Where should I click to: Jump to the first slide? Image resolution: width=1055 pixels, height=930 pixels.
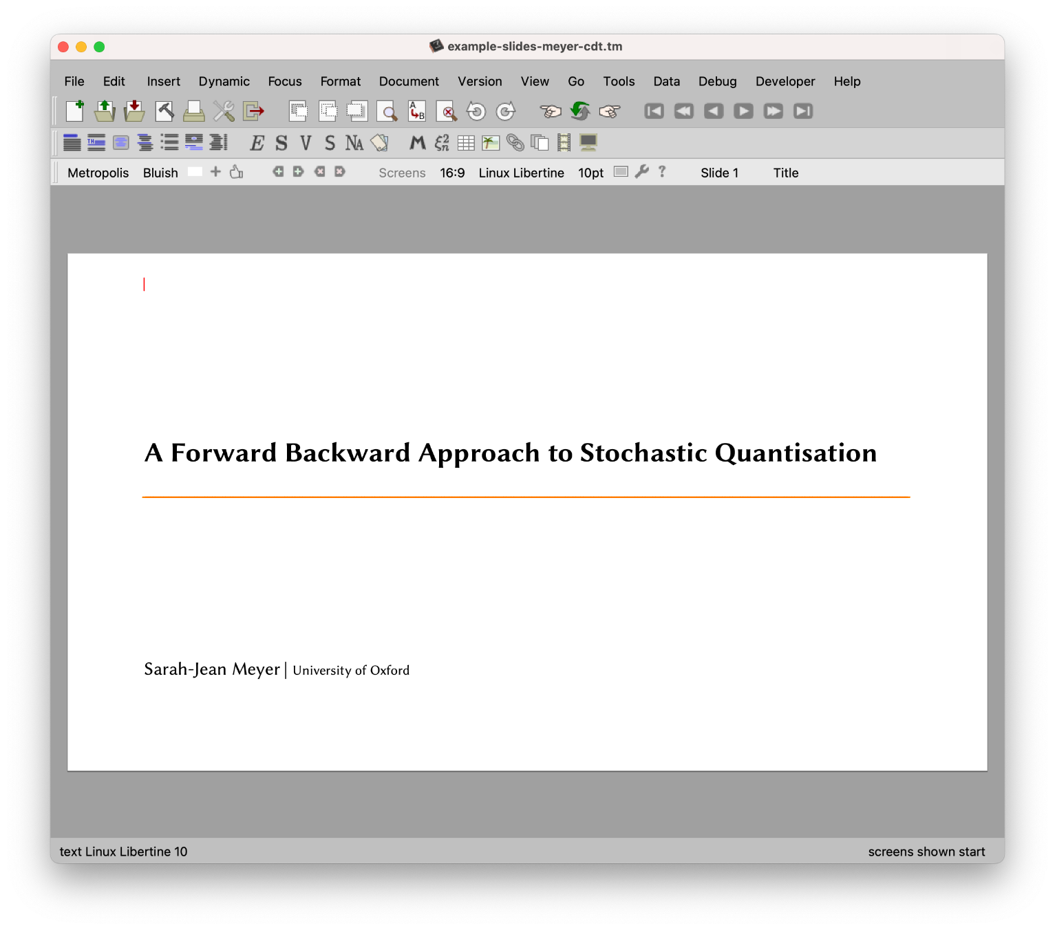(654, 111)
